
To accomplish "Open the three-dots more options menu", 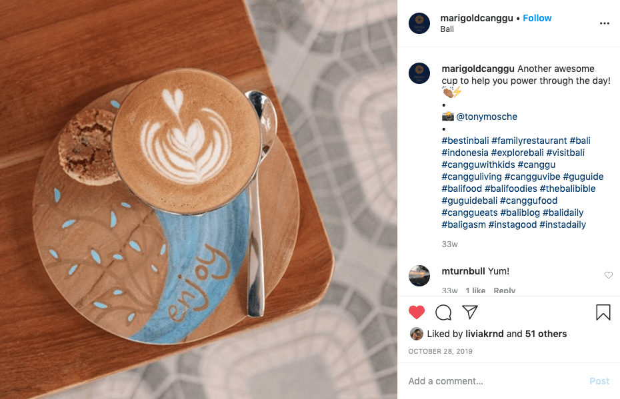I will tap(605, 23).
